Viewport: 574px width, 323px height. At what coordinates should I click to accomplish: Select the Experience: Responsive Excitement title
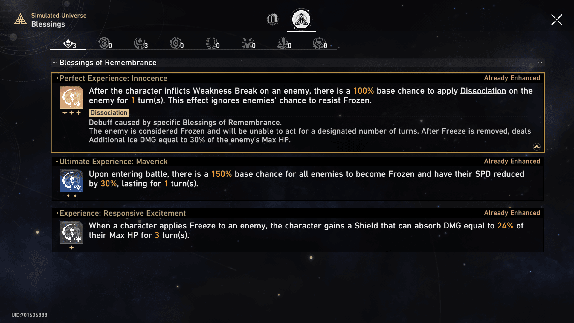123,213
